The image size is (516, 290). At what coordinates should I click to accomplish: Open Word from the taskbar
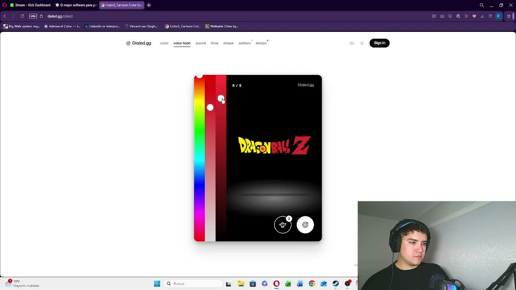coord(300,284)
